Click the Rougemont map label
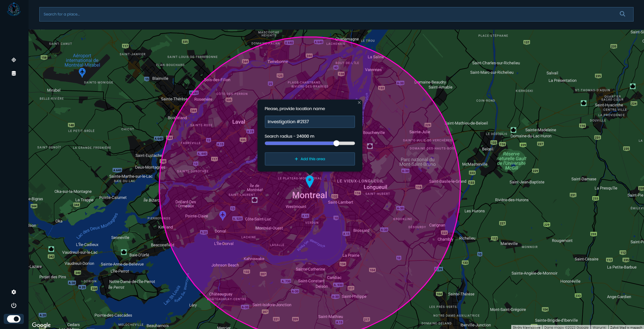 [x=562, y=241]
